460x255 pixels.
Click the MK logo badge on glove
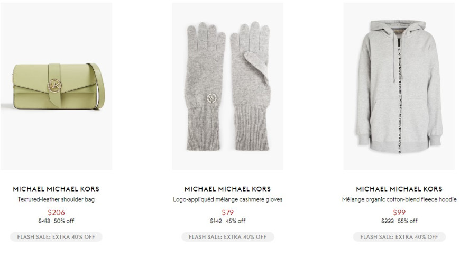[x=212, y=98]
